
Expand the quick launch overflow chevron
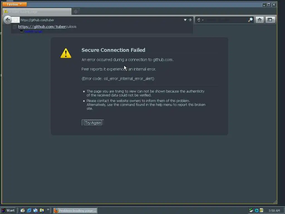48,210
